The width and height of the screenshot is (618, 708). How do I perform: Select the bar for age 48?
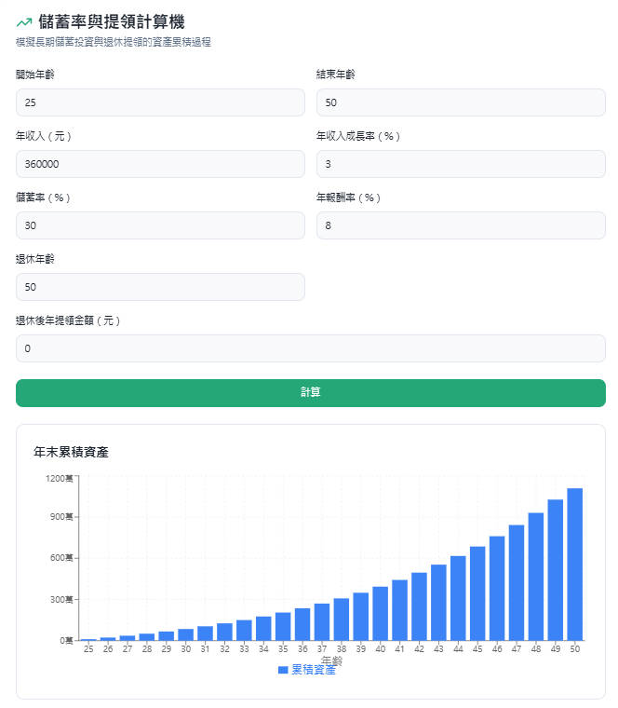point(536,576)
